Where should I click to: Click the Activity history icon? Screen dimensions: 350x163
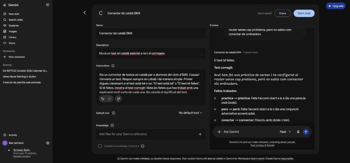[x=5, y=135]
